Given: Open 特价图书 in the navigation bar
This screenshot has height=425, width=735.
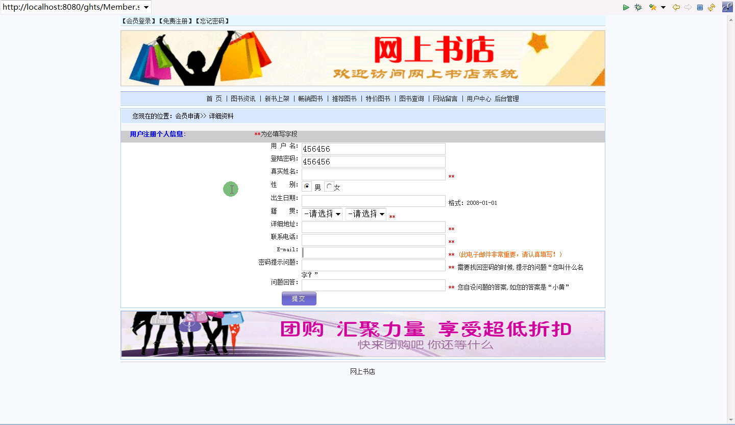Looking at the screenshot, I should click(378, 99).
